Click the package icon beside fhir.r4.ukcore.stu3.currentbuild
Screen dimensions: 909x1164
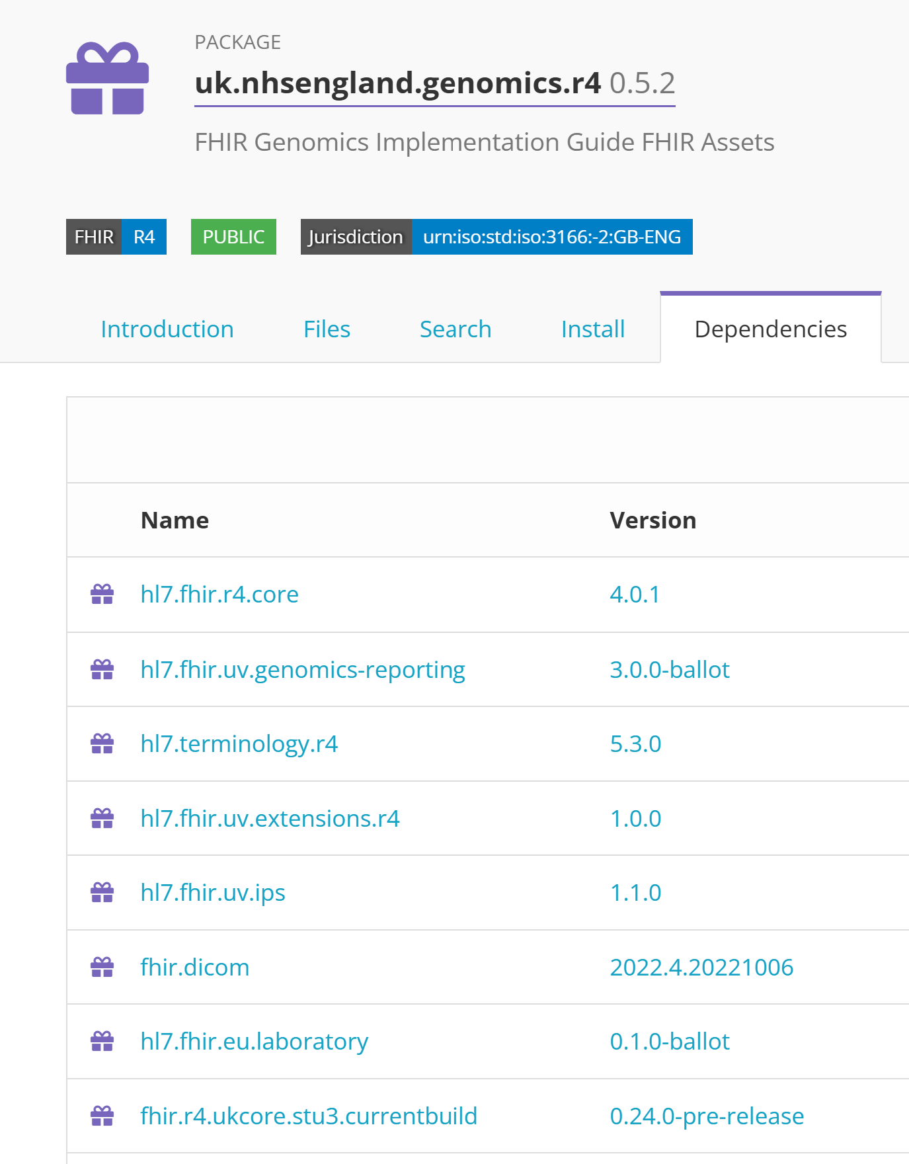(102, 1116)
